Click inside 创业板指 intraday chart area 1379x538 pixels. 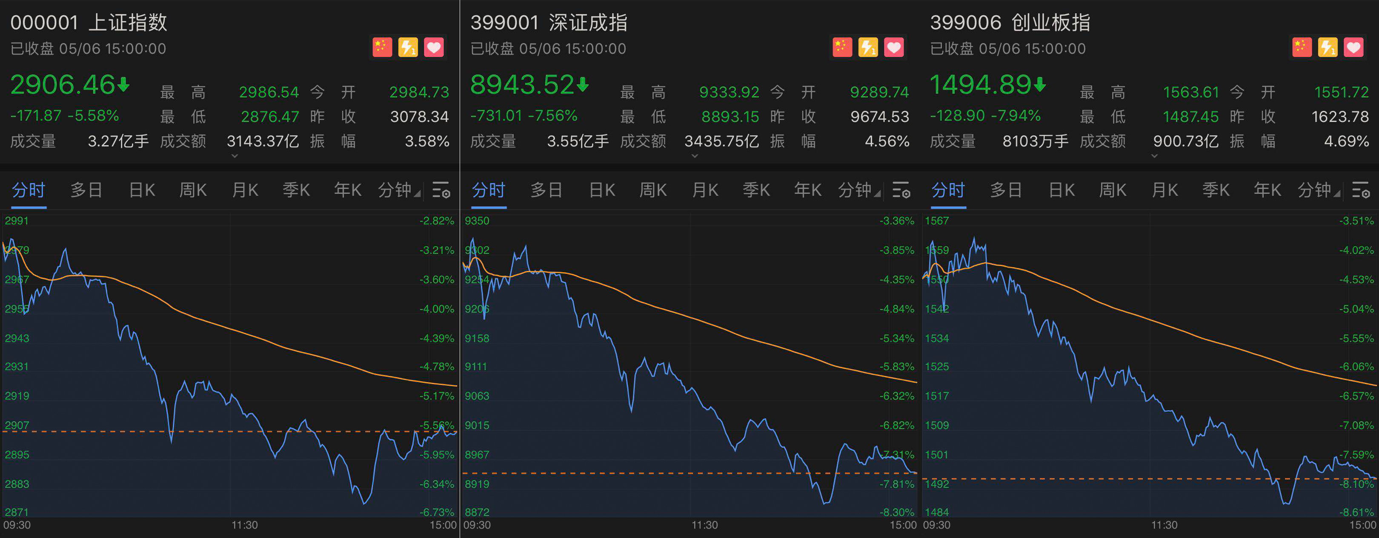pyautogui.click(x=1150, y=366)
